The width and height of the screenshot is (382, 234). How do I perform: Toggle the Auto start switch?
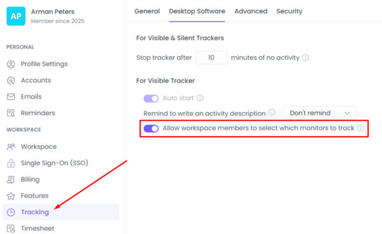tap(151, 99)
